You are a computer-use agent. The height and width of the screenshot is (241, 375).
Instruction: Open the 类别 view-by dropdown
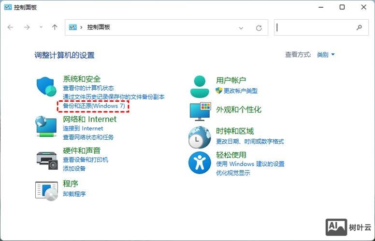pyautogui.click(x=326, y=54)
